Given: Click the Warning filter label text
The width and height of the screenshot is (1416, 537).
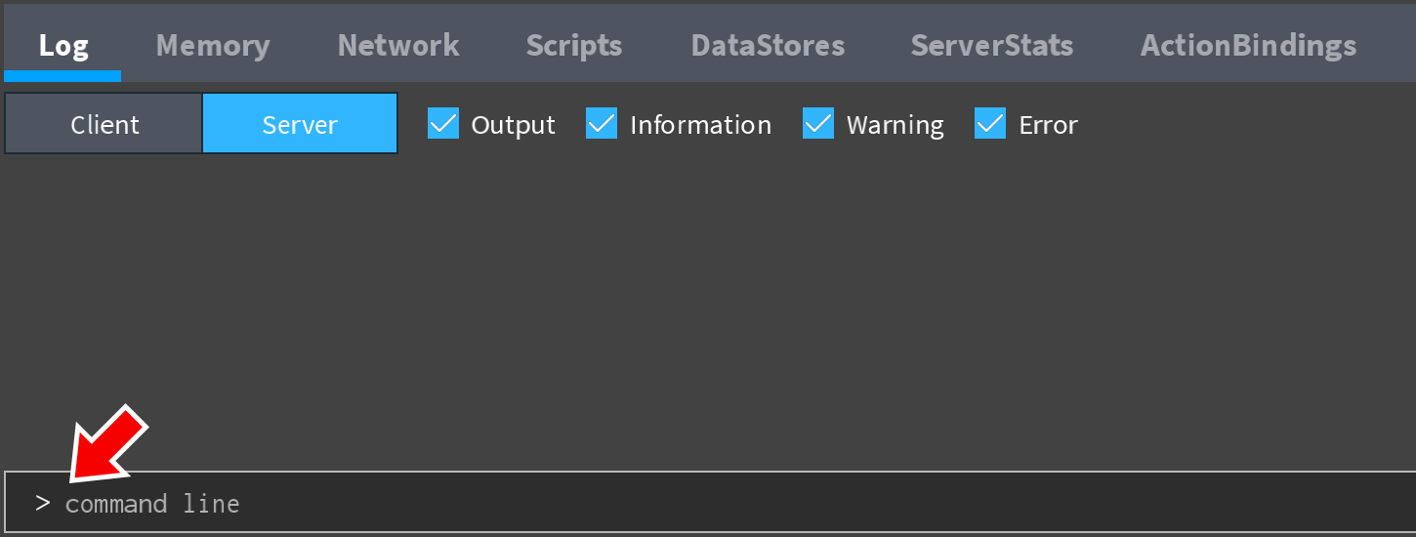Looking at the screenshot, I should click(895, 125).
